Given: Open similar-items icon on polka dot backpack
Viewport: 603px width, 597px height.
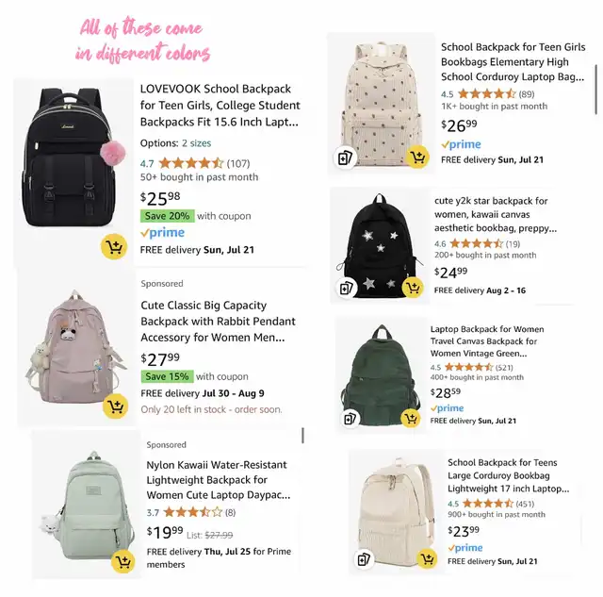Looking at the screenshot, I should pyautogui.click(x=345, y=158).
